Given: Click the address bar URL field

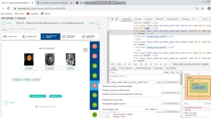Looking at the screenshot, I should coord(41,9).
